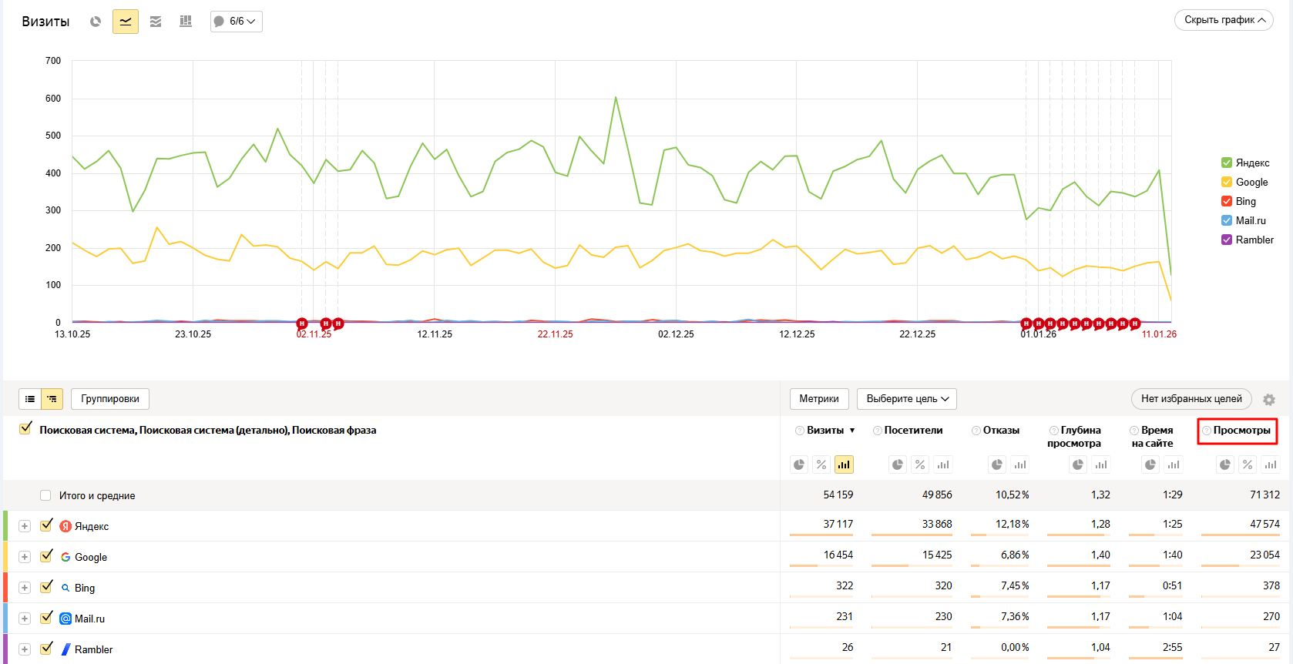1293x664 pixels.
Task: Toggle Rambler in the chart legend
Action: [1227, 240]
